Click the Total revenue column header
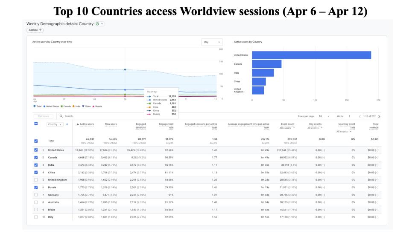 [x=374, y=126]
